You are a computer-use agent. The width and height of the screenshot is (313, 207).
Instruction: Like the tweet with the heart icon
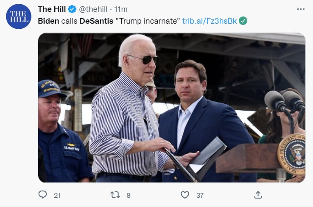tap(185, 195)
